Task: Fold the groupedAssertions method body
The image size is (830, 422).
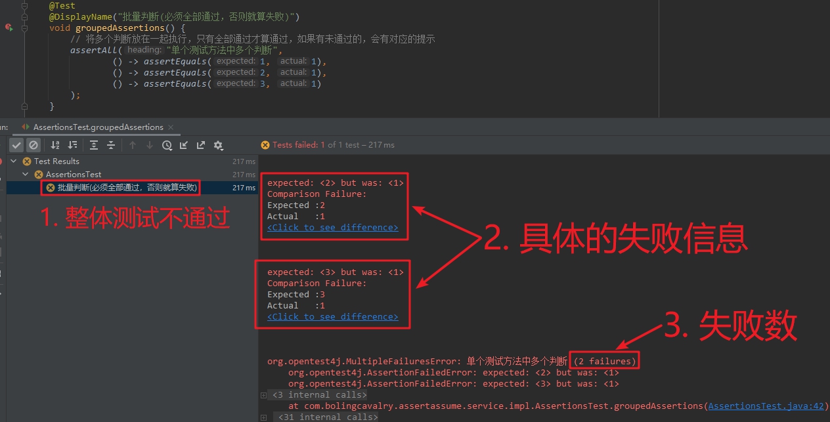Action: (x=24, y=28)
